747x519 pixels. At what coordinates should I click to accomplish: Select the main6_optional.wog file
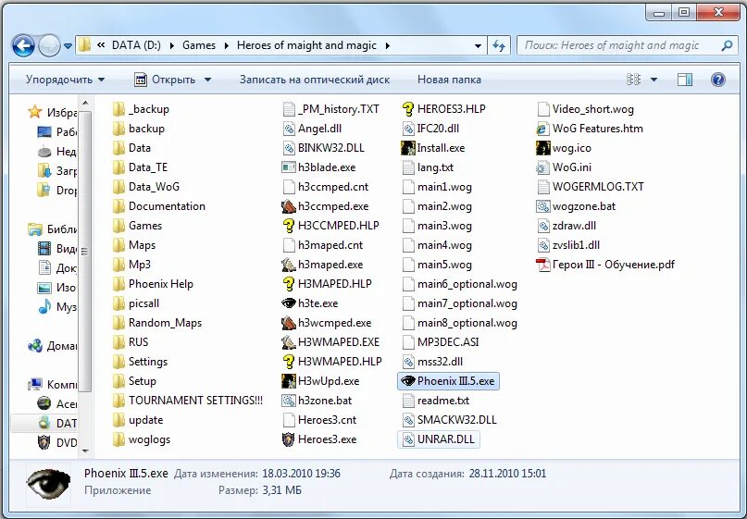coord(460,284)
